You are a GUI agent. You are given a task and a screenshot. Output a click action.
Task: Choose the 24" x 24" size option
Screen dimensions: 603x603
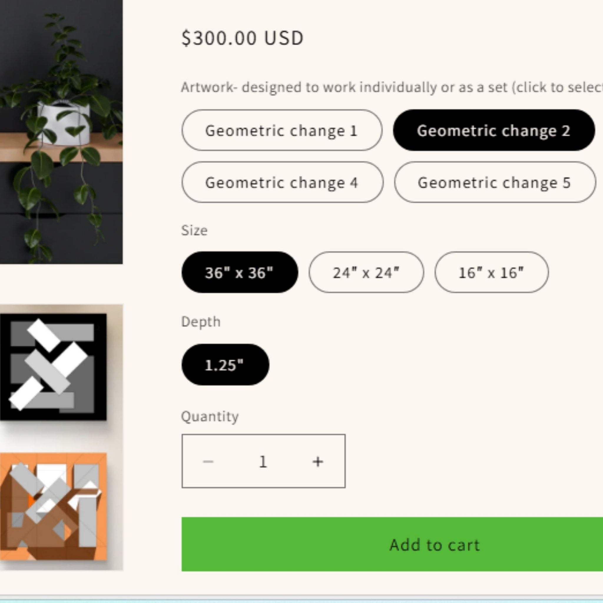pyautogui.click(x=366, y=272)
